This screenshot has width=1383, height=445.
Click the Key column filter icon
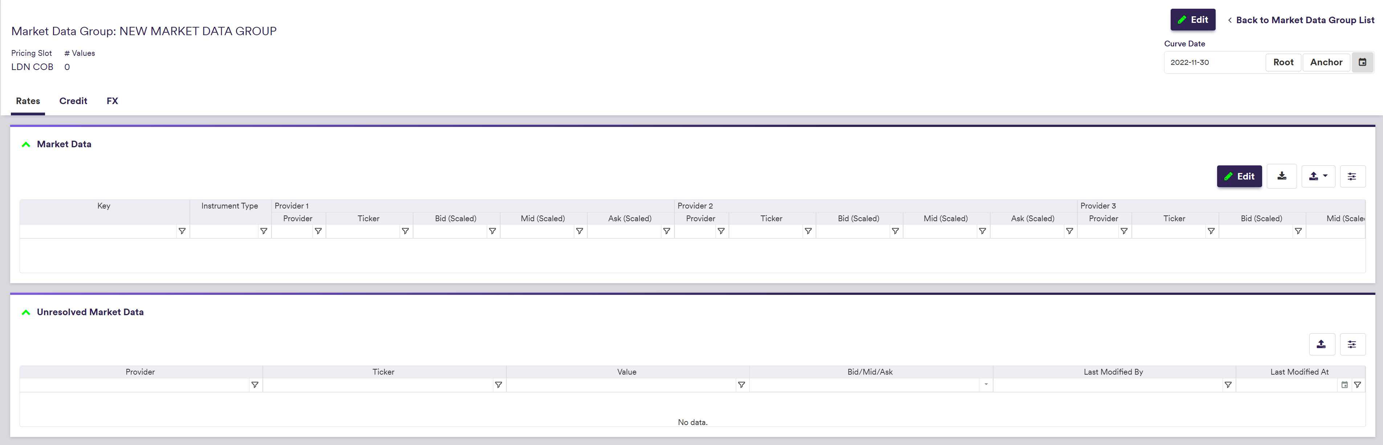click(182, 231)
